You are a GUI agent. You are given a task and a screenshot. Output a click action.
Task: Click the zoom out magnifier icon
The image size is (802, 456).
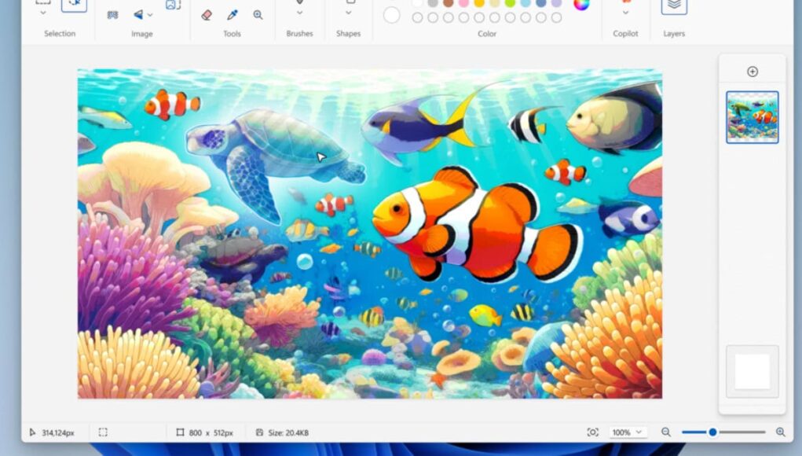pyautogui.click(x=666, y=432)
